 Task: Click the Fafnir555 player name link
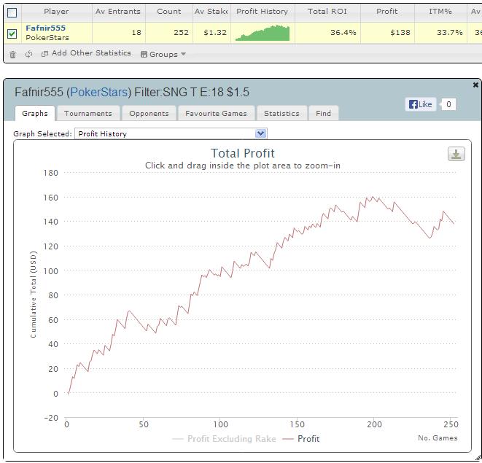(45, 28)
